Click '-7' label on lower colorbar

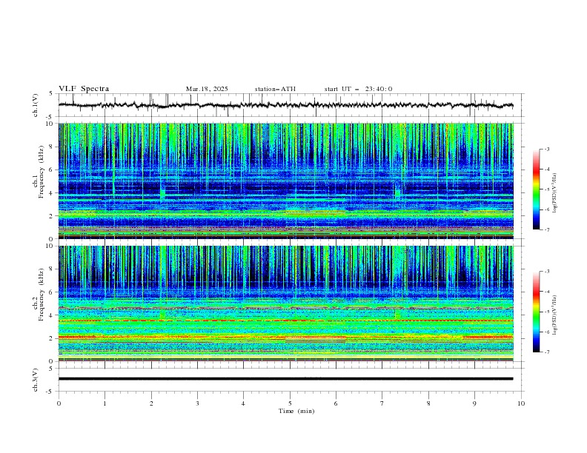546,352
